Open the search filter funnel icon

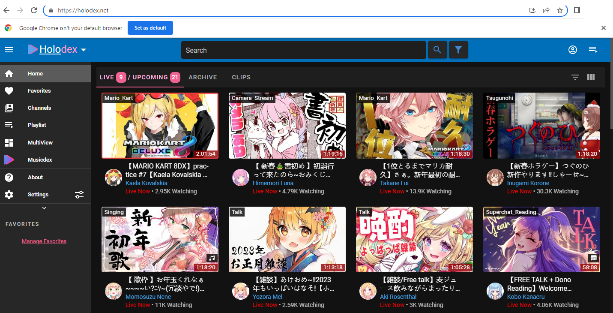458,50
